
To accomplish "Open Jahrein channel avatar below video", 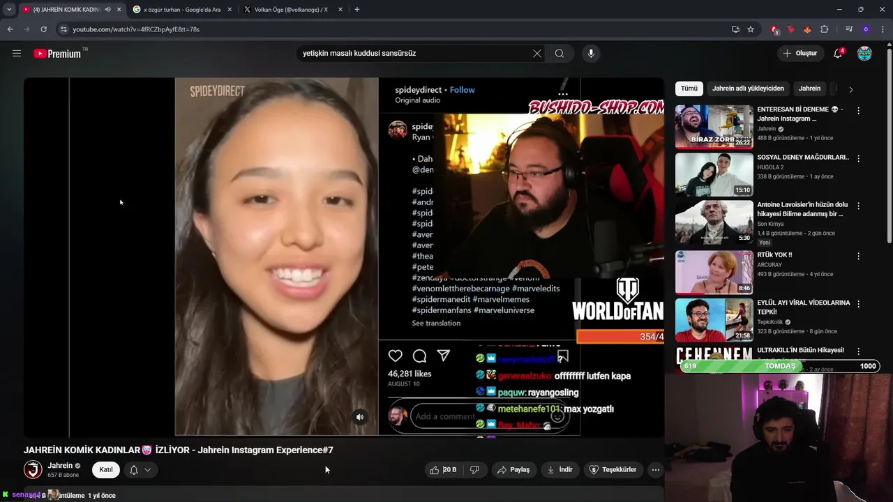I will tap(33, 470).
